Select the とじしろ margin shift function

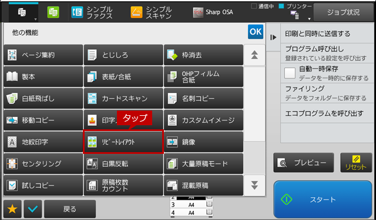click(x=123, y=55)
